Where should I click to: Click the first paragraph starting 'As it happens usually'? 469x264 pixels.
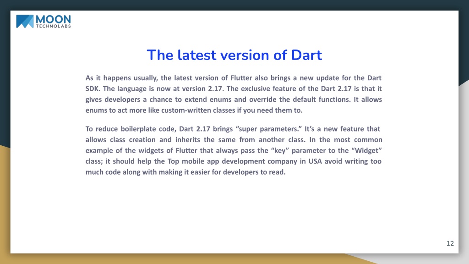click(234, 94)
